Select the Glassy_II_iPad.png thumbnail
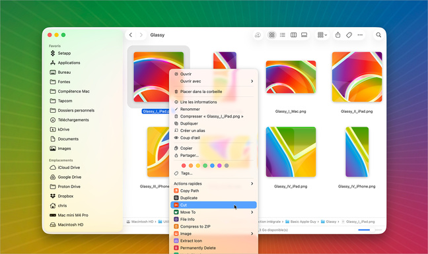This screenshot has height=254, width=428. pos(357,77)
